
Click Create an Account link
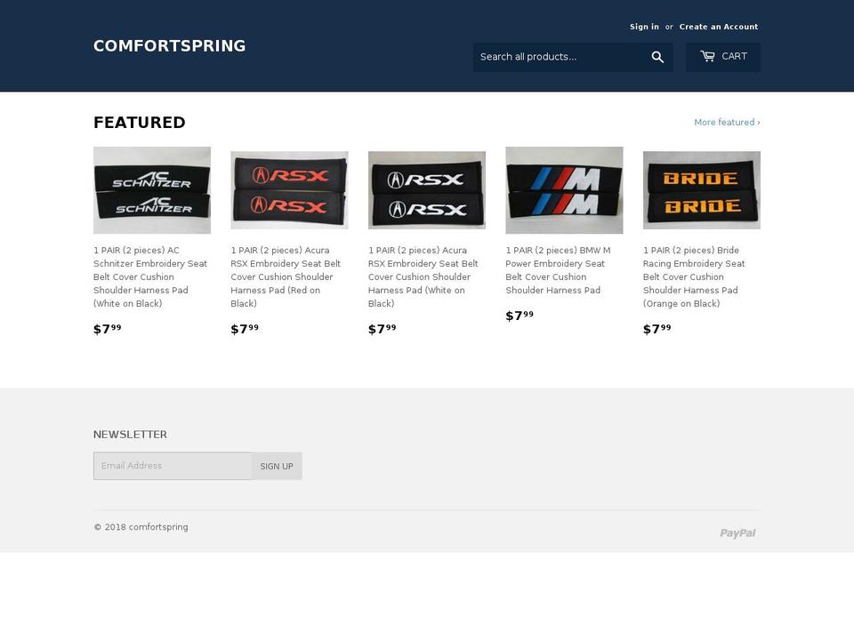[x=719, y=27]
